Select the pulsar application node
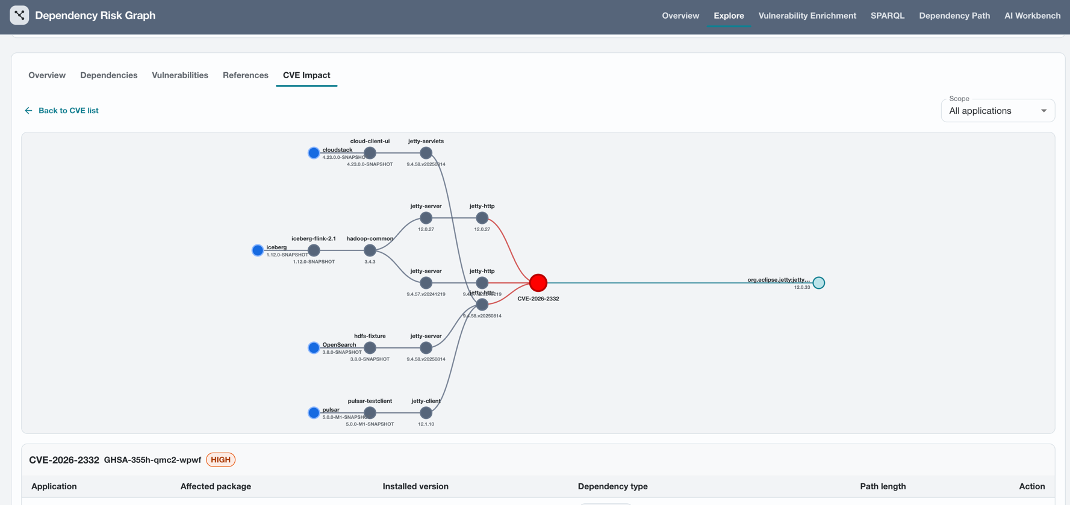Screen dimensions: 1070x505 pos(314,413)
